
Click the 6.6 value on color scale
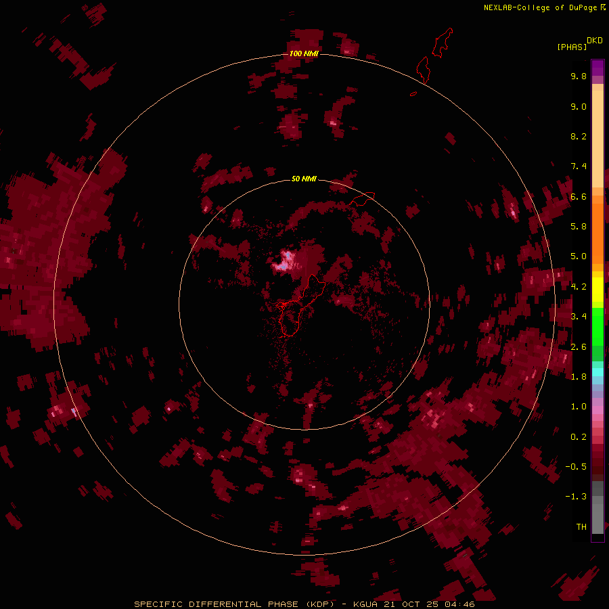coord(579,196)
